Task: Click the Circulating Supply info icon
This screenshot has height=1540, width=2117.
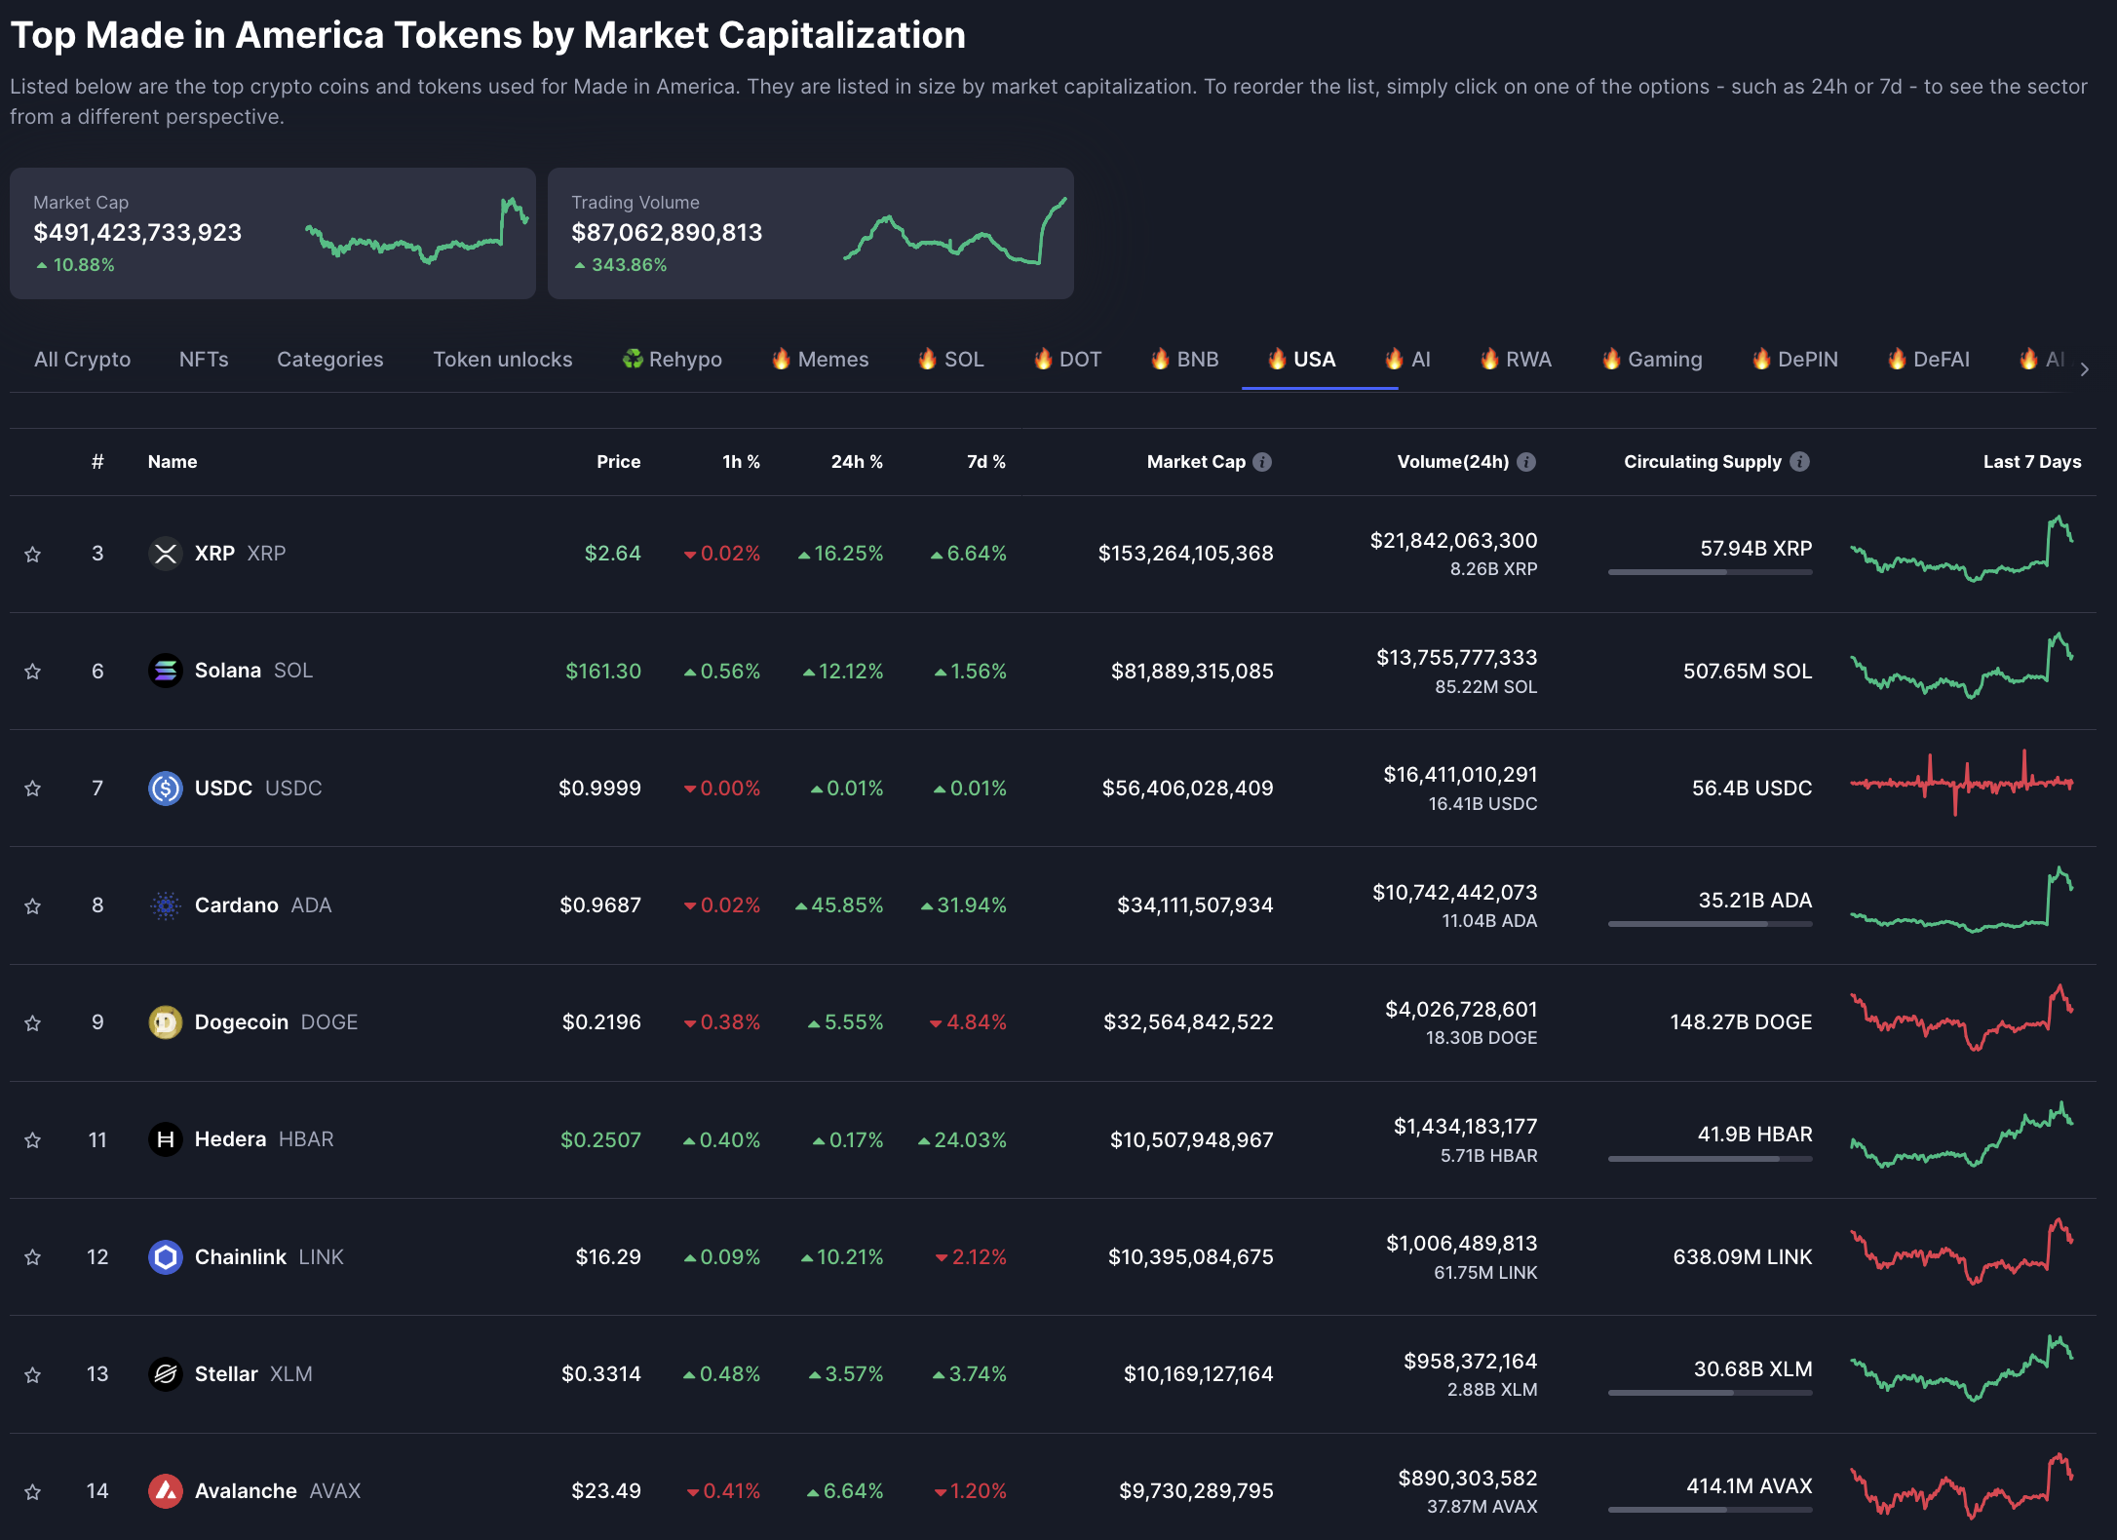Action: [1800, 462]
